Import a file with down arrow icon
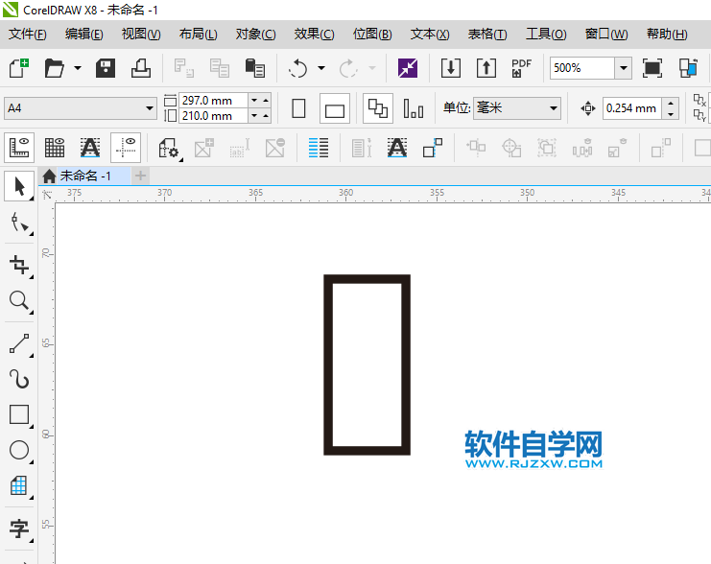Viewport: 711px width, 564px height. point(451,68)
